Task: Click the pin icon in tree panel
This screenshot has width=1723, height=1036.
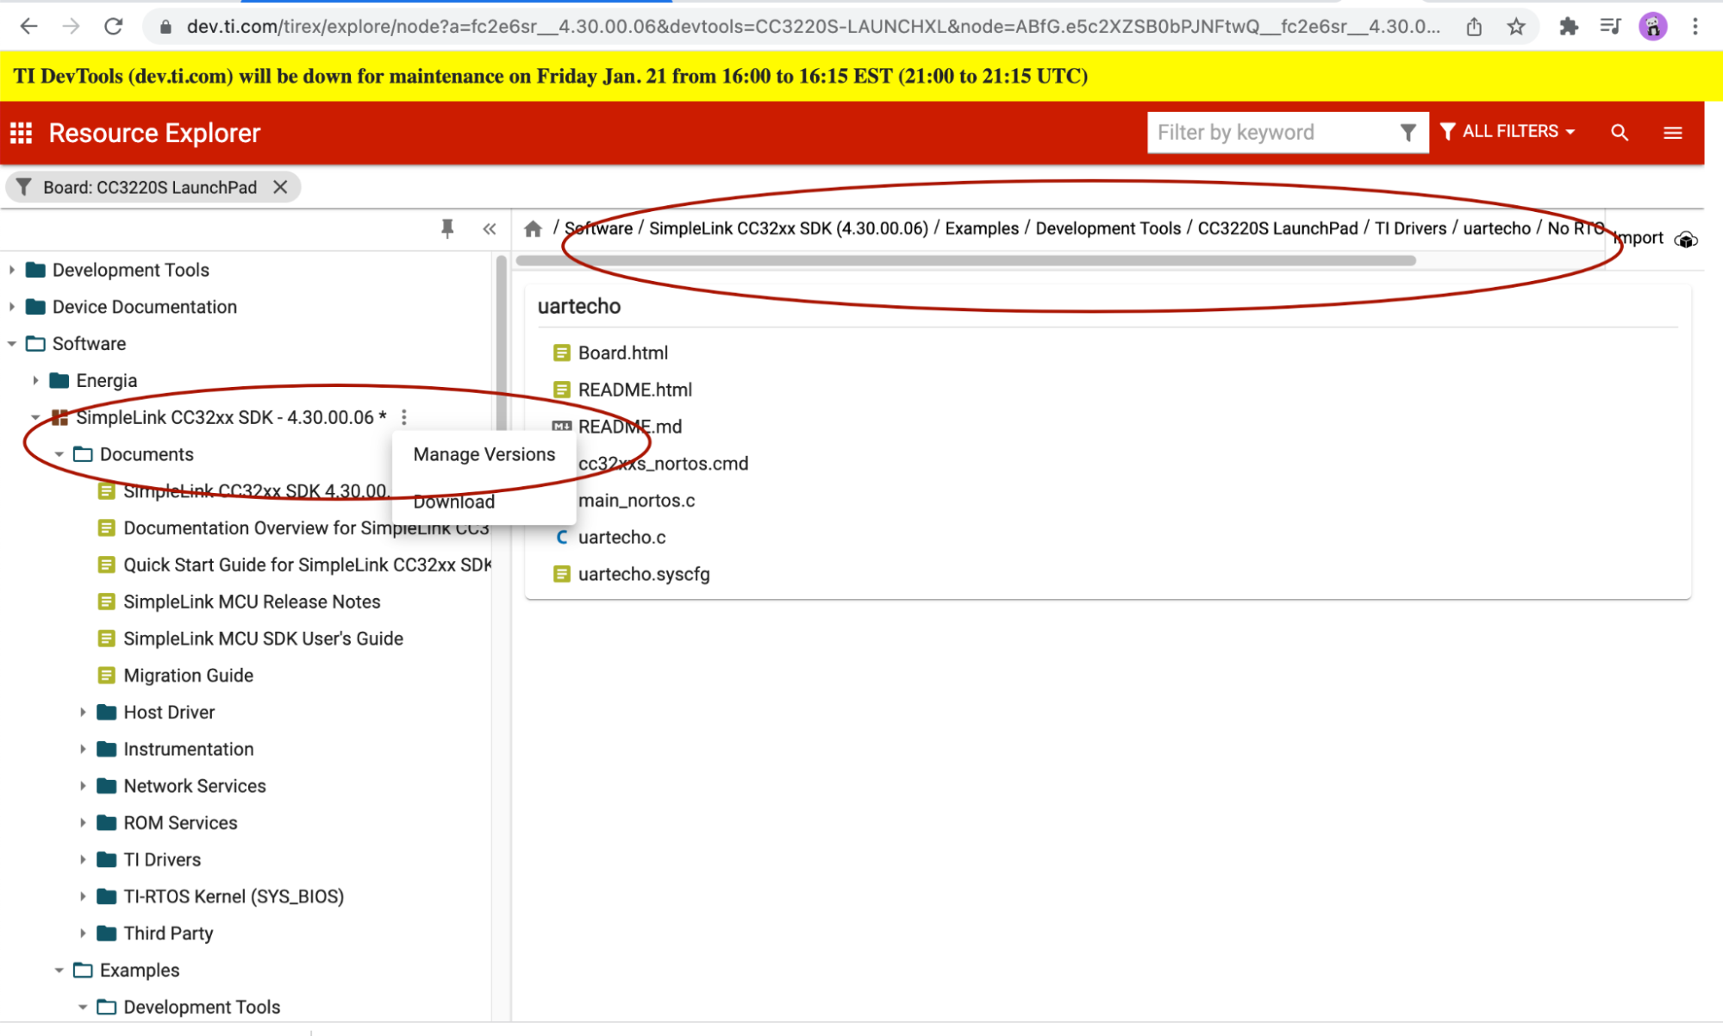Action: [x=446, y=228]
